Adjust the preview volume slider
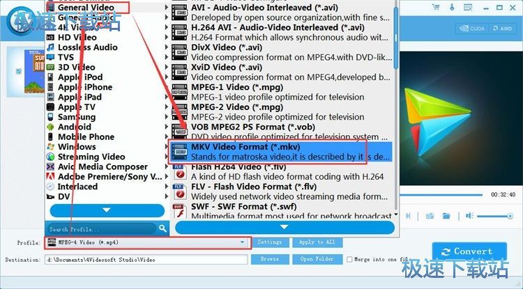523x289 pixels. (x=494, y=217)
